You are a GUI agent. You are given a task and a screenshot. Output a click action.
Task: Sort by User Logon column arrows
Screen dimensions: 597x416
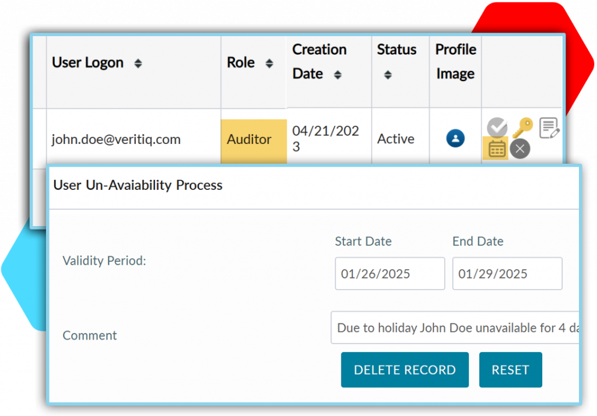[x=138, y=64]
